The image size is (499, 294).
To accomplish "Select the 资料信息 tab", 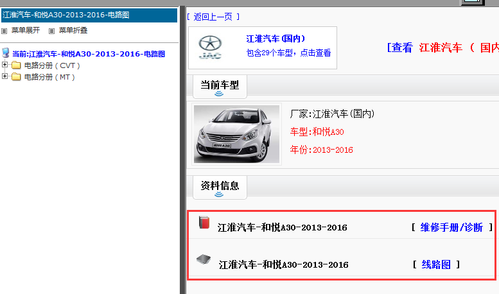I will 220,187.
